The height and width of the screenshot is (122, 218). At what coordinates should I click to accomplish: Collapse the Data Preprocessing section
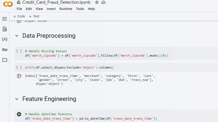[17, 36]
